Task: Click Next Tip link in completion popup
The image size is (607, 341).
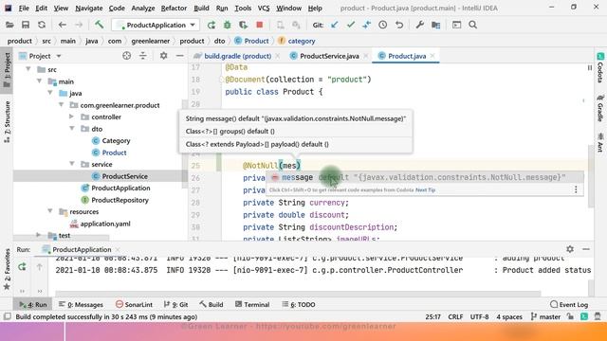Action: [426, 189]
